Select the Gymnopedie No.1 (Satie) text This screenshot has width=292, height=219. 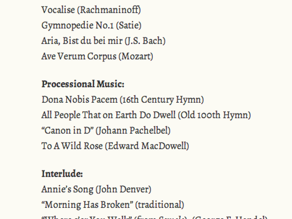pos(91,25)
